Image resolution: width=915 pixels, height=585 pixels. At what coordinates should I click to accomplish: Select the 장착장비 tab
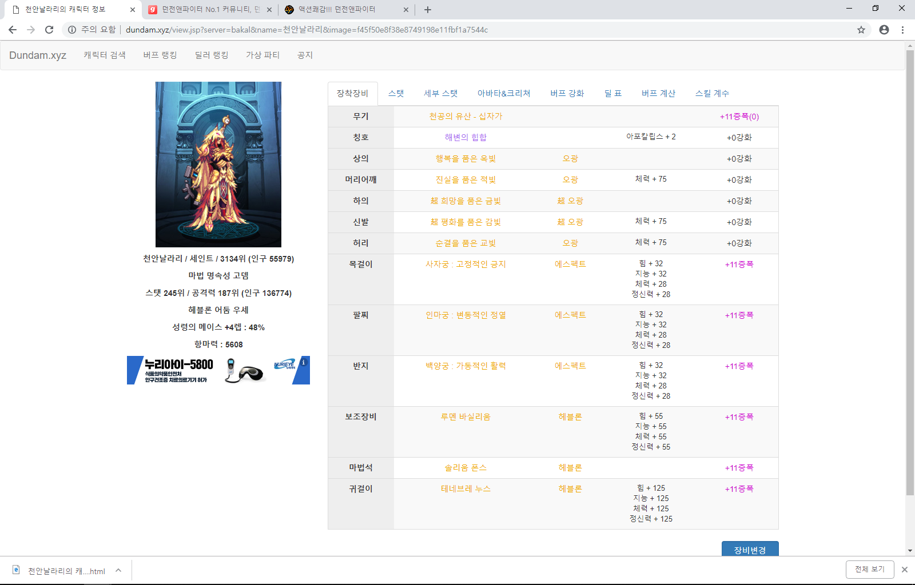(353, 94)
